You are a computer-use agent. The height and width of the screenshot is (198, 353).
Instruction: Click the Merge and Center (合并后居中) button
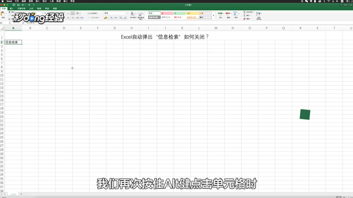click(94, 18)
